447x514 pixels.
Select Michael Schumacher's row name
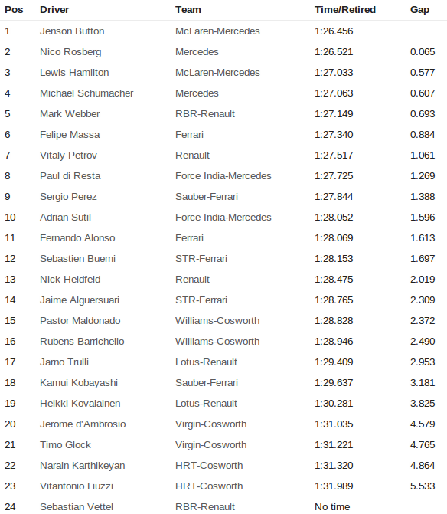click(86, 93)
